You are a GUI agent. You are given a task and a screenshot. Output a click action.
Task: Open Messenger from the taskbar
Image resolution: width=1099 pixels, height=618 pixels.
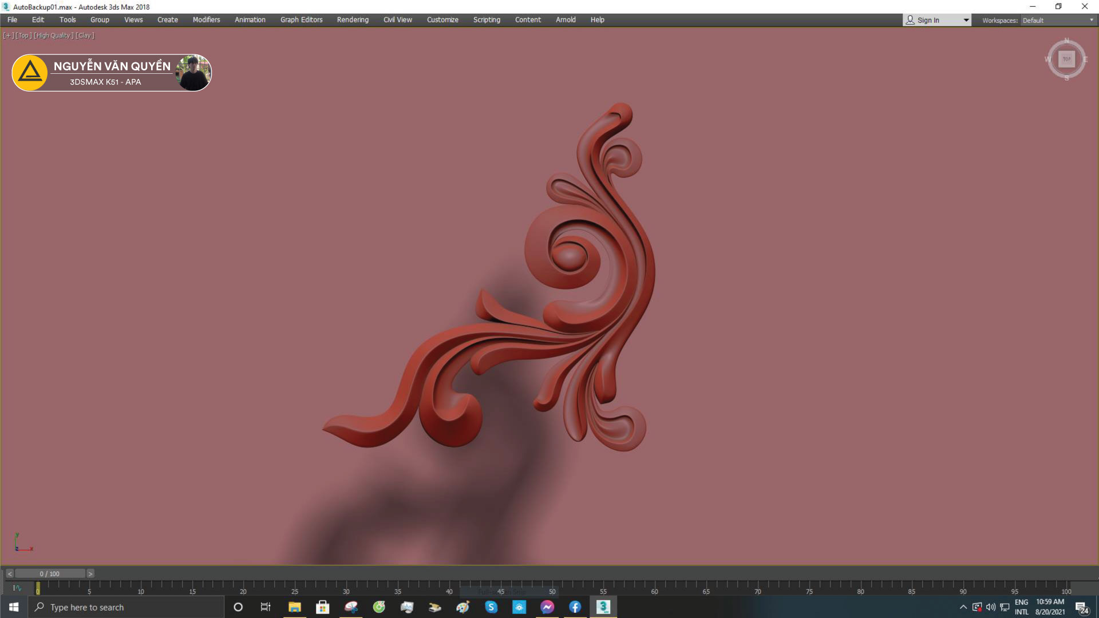click(547, 607)
